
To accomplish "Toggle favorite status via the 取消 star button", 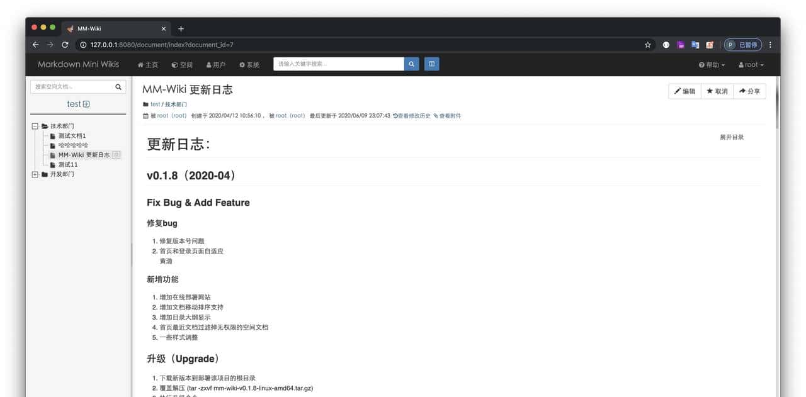I will tap(717, 91).
